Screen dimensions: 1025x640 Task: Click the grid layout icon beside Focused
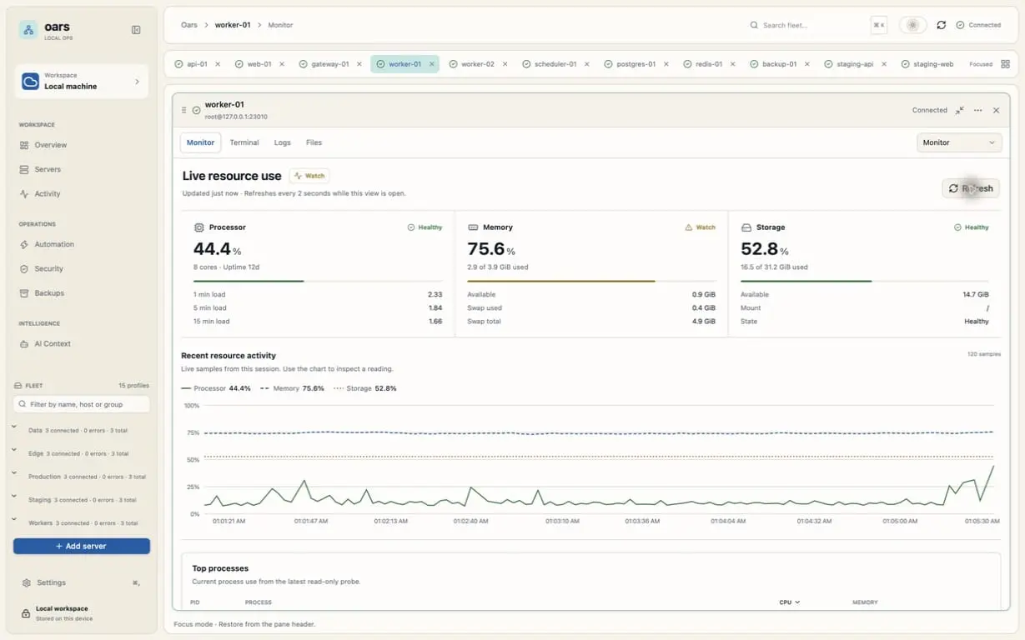[x=1005, y=64]
